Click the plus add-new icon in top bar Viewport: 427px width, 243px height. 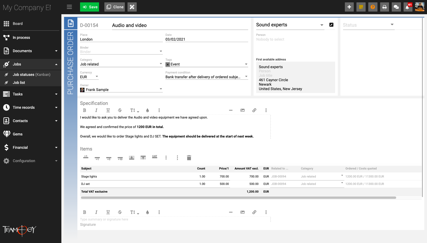coord(349,7)
